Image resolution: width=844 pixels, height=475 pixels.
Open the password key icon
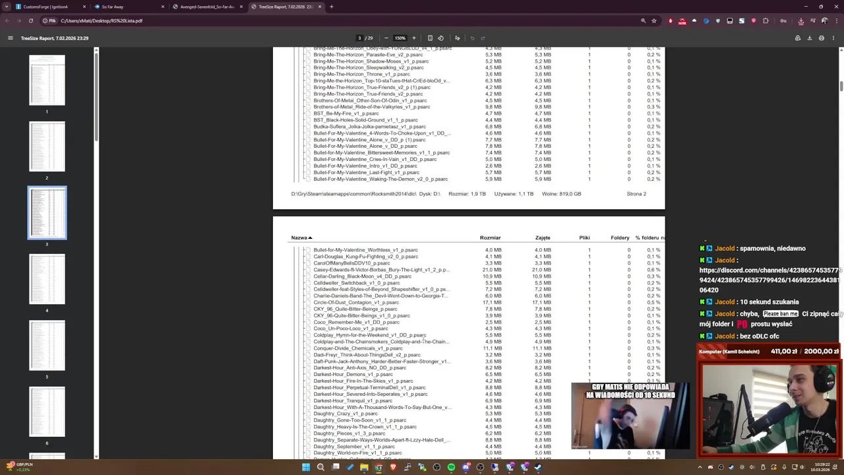click(783, 20)
